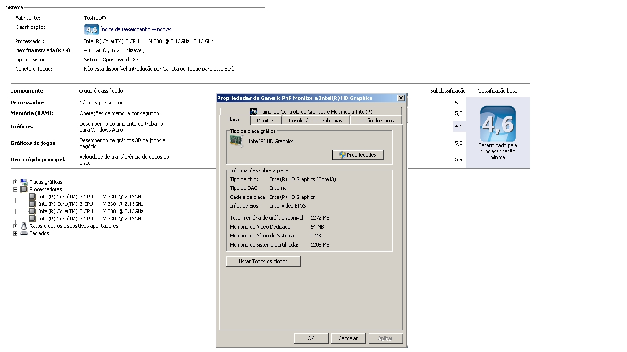Click the Cadeia da placa Intel(R) HD Graphics value
This screenshot has width=627, height=352.
coord(292,197)
